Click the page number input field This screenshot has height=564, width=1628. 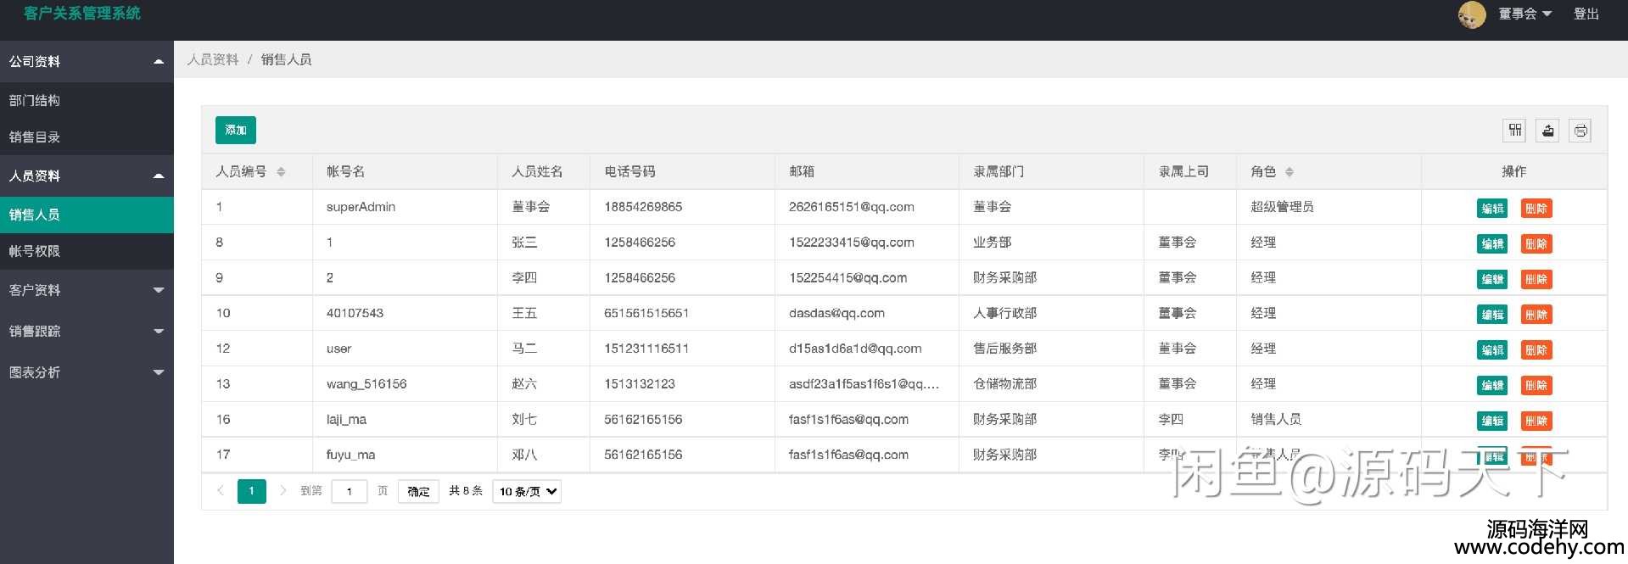pos(350,491)
